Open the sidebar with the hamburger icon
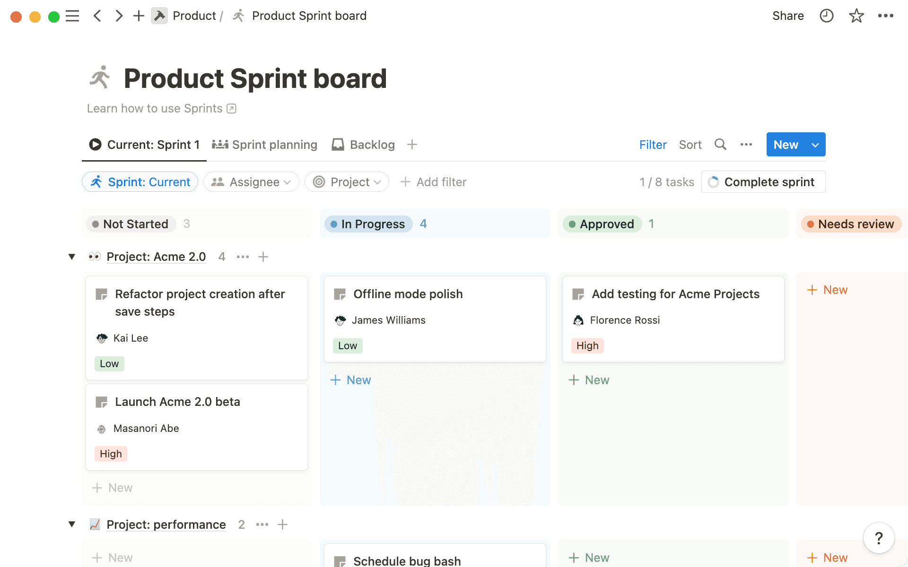Viewport: 908px width, 567px height. (x=72, y=16)
